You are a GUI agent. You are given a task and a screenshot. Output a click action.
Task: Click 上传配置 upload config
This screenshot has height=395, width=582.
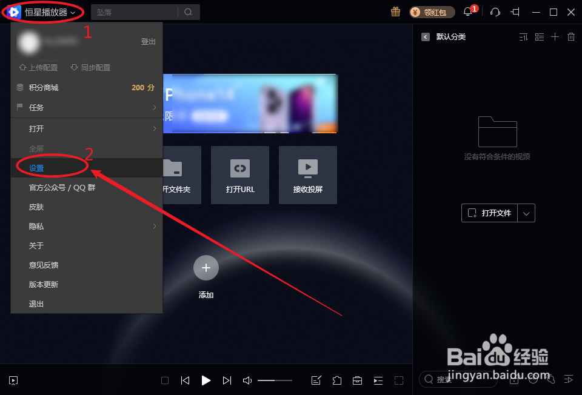tap(39, 67)
